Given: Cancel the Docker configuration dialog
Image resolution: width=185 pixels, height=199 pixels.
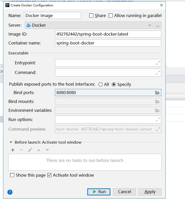Looking at the screenshot, I should click(124, 192).
